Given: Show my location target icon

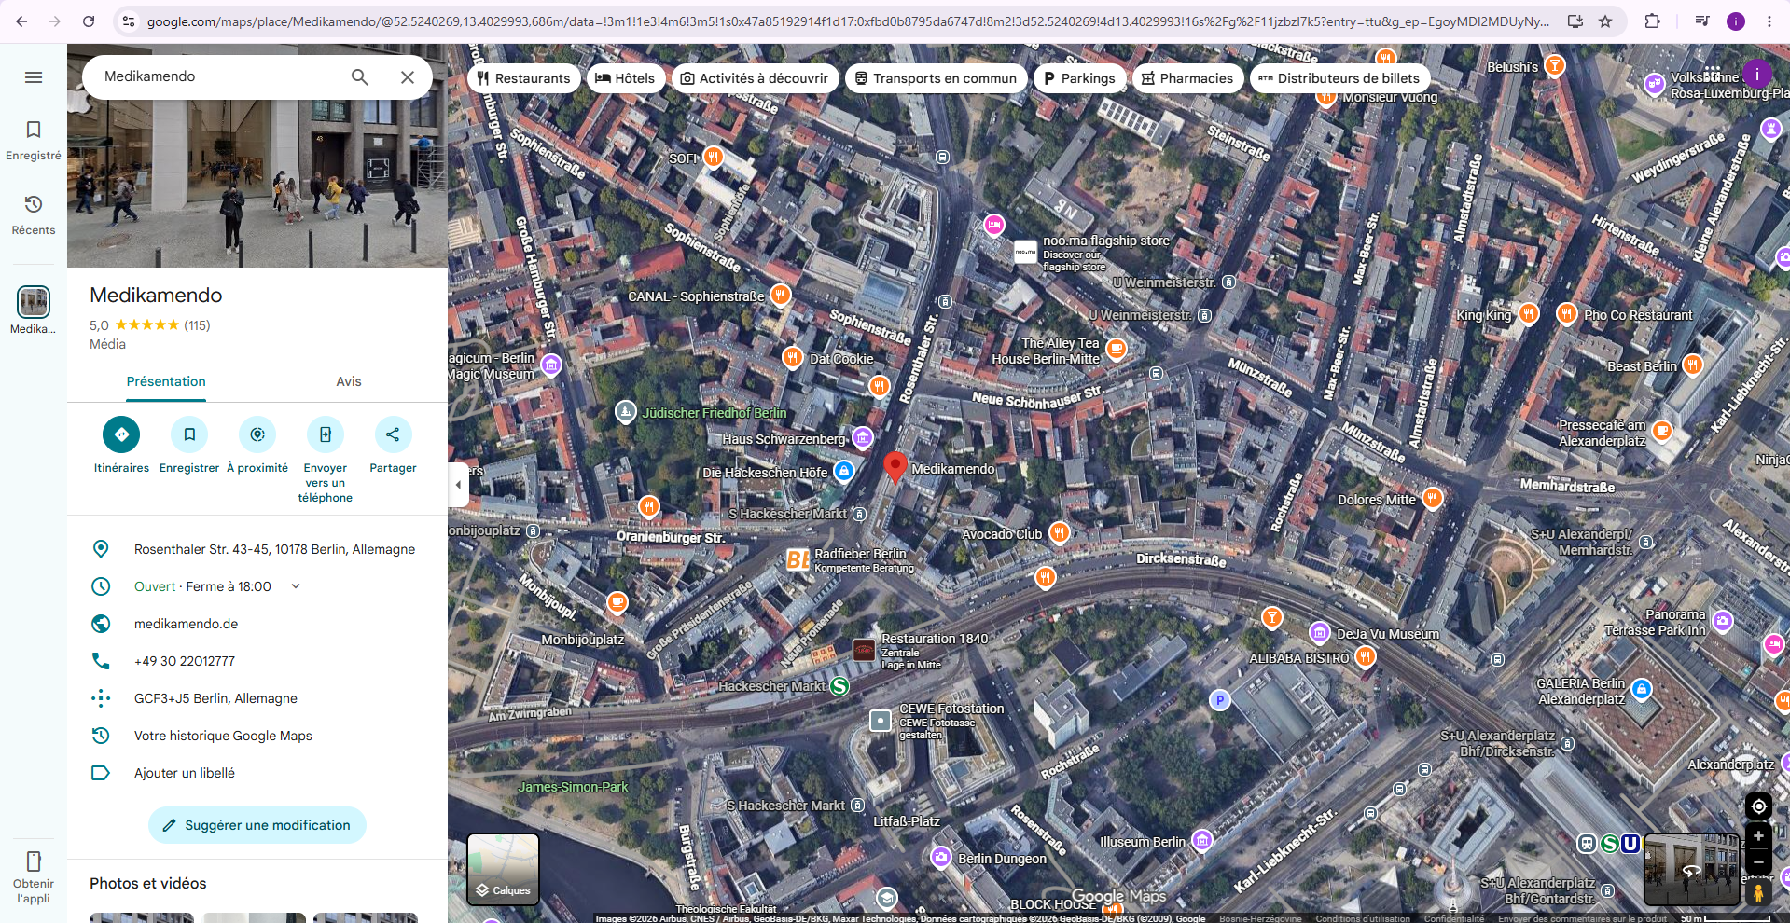Looking at the screenshot, I should point(1758,806).
